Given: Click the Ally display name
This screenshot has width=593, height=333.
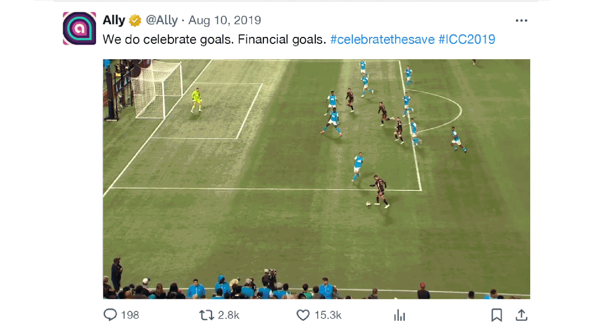Looking at the screenshot, I should [x=114, y=21].
